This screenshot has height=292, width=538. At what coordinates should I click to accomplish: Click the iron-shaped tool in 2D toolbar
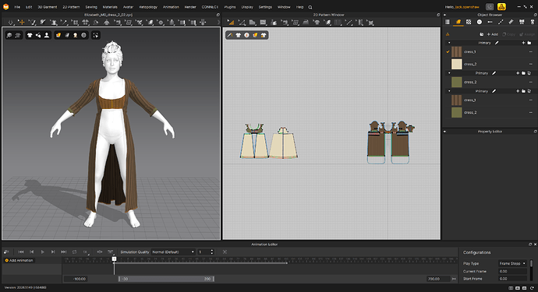[x=306, y=23]
